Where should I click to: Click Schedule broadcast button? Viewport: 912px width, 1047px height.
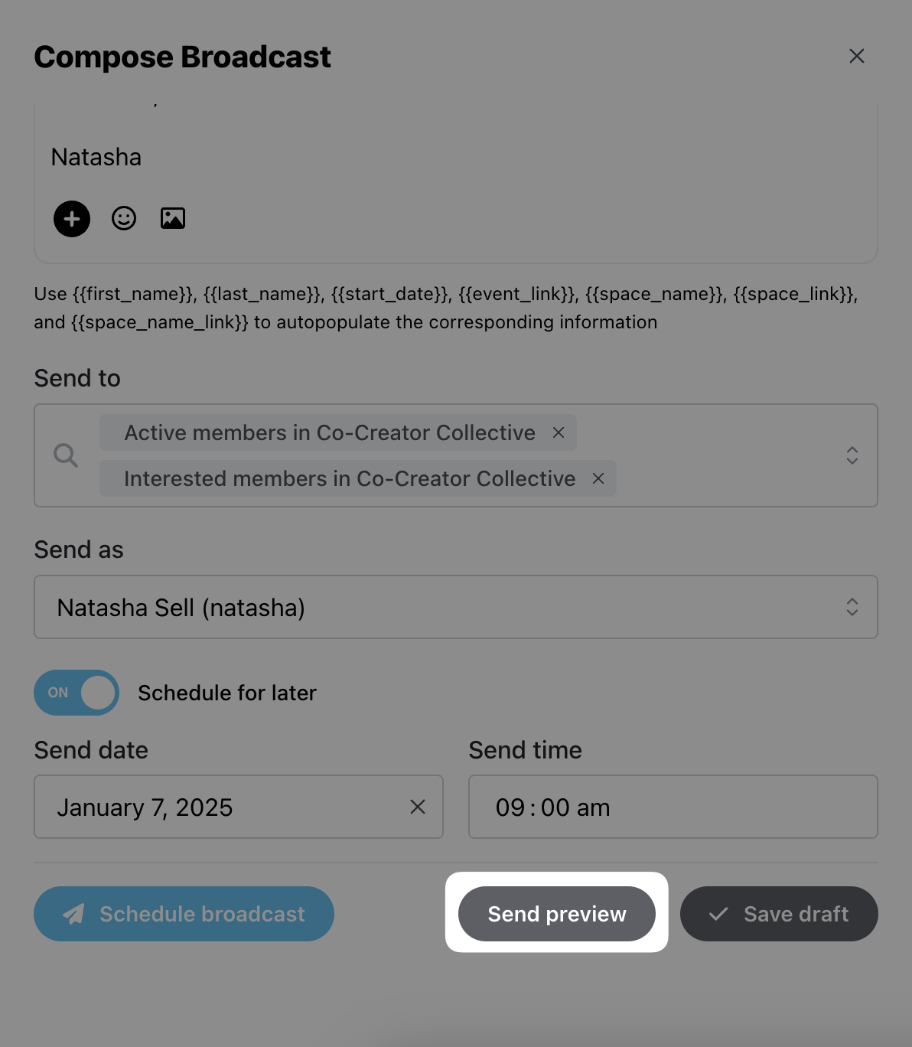[184, 914]
